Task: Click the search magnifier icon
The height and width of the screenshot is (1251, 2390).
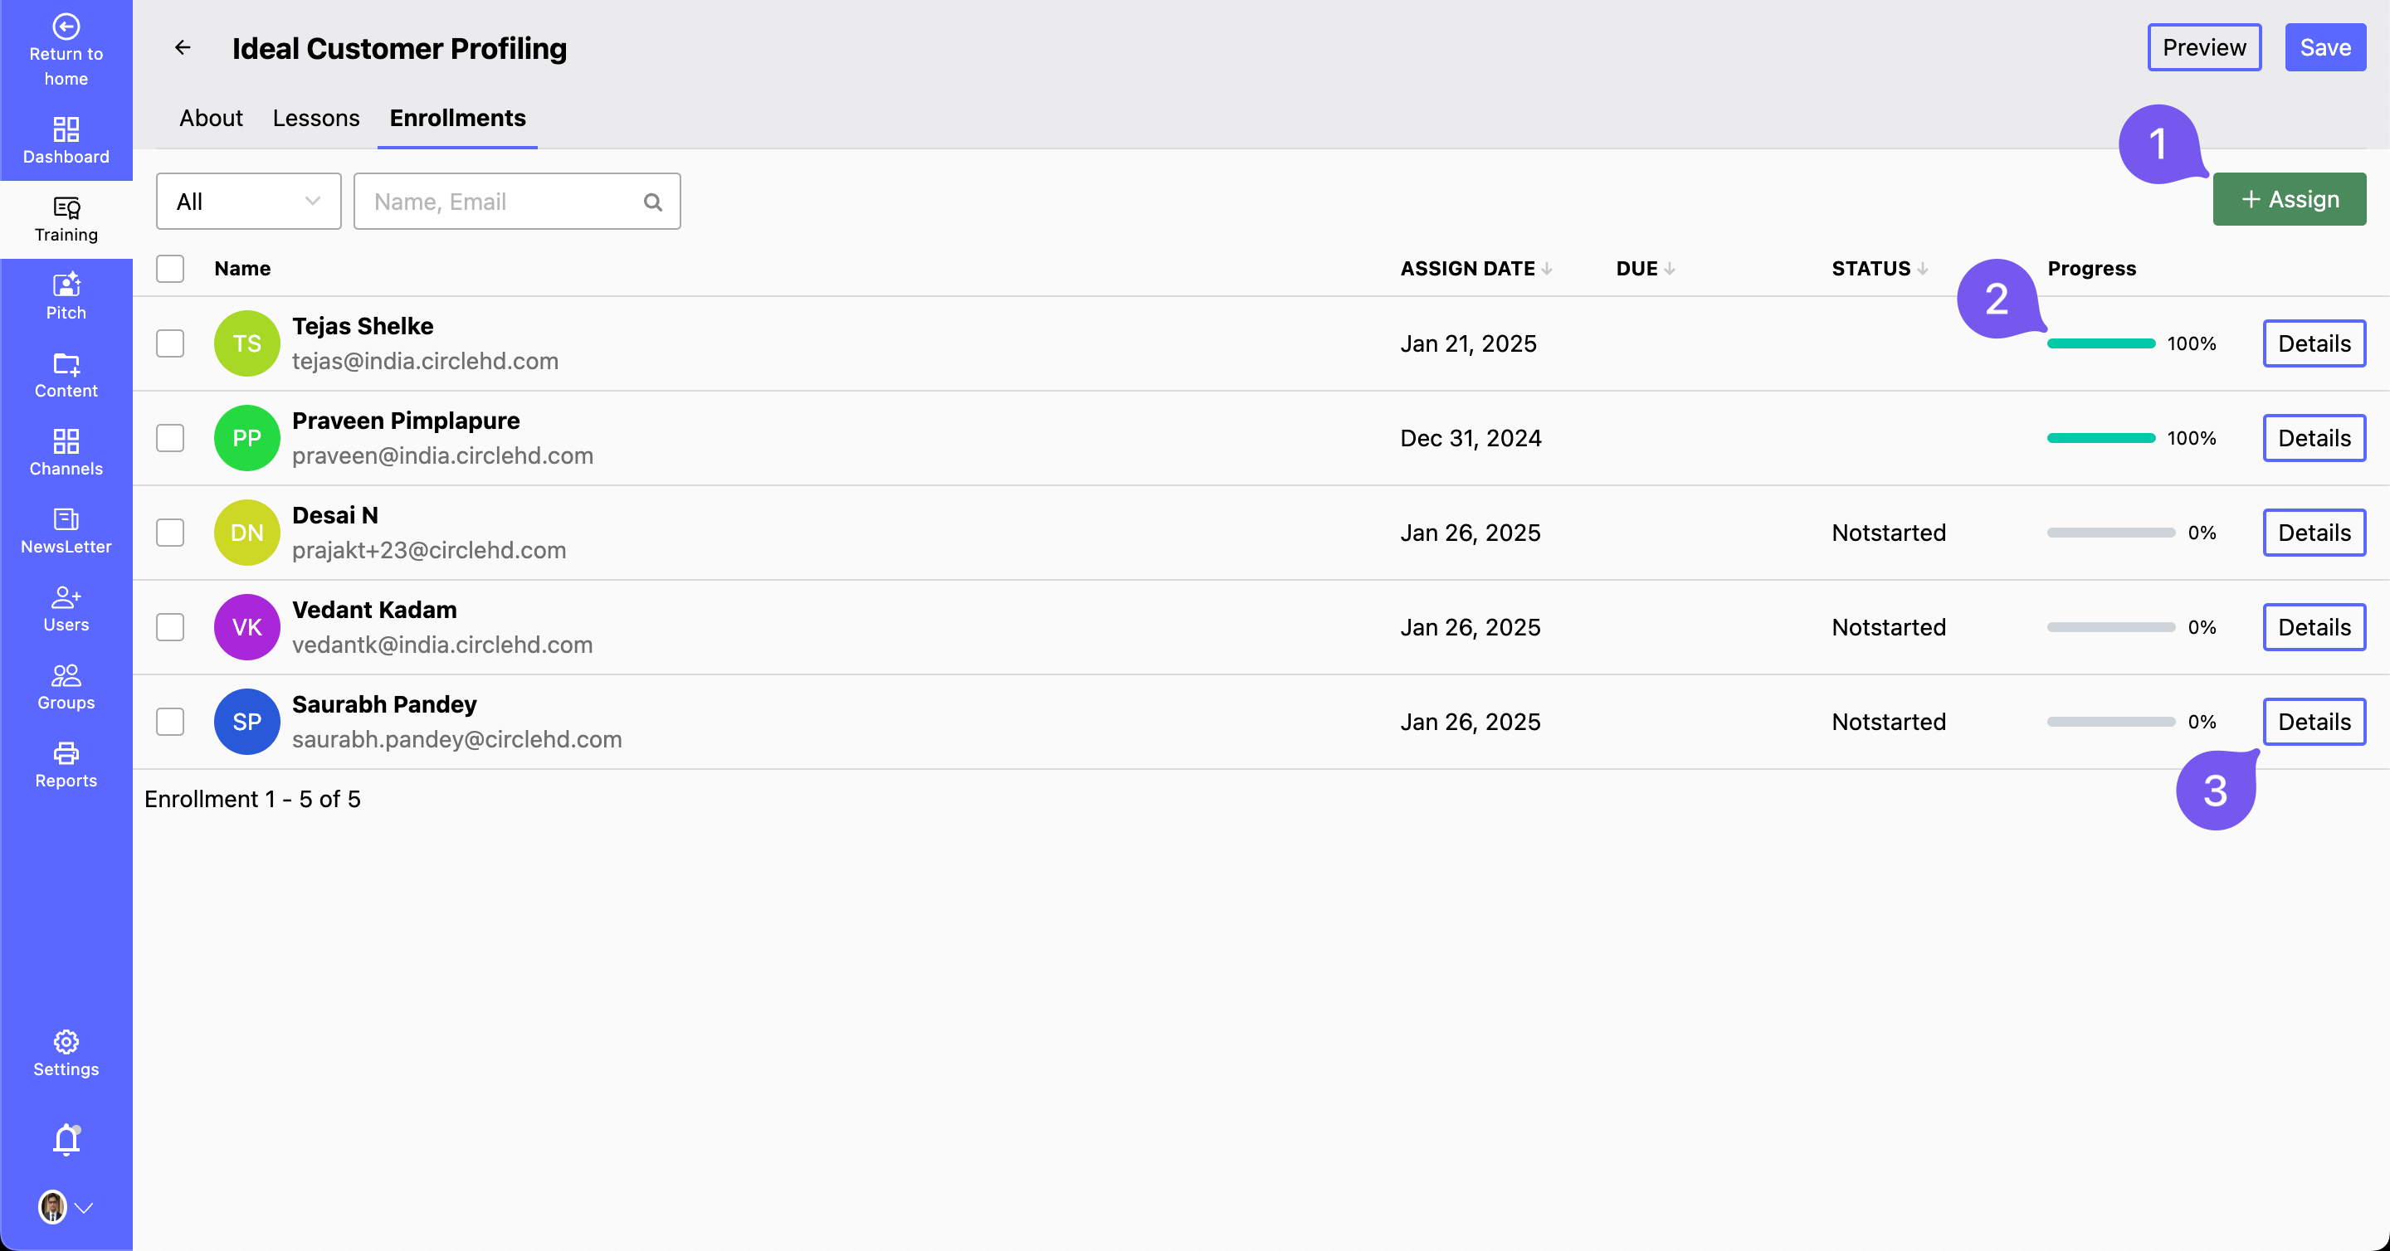Action: (652, 202)
